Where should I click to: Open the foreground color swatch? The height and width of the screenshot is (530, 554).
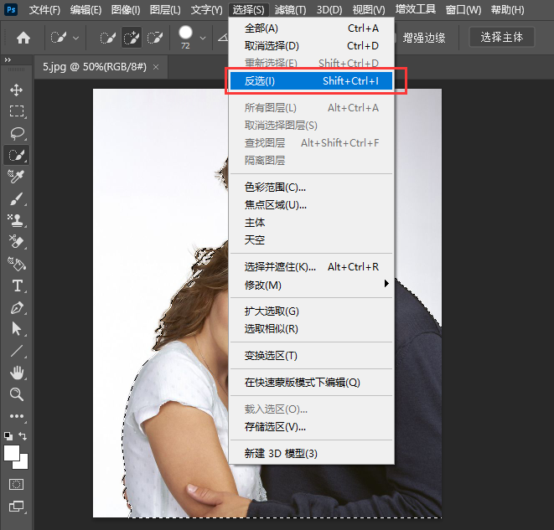click(x=13, y=453)
